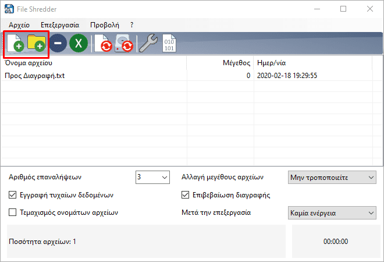This screenshot has width=384, height=262.
Task: Minimize the File Shredder window
Action: [x=317, y=9]
